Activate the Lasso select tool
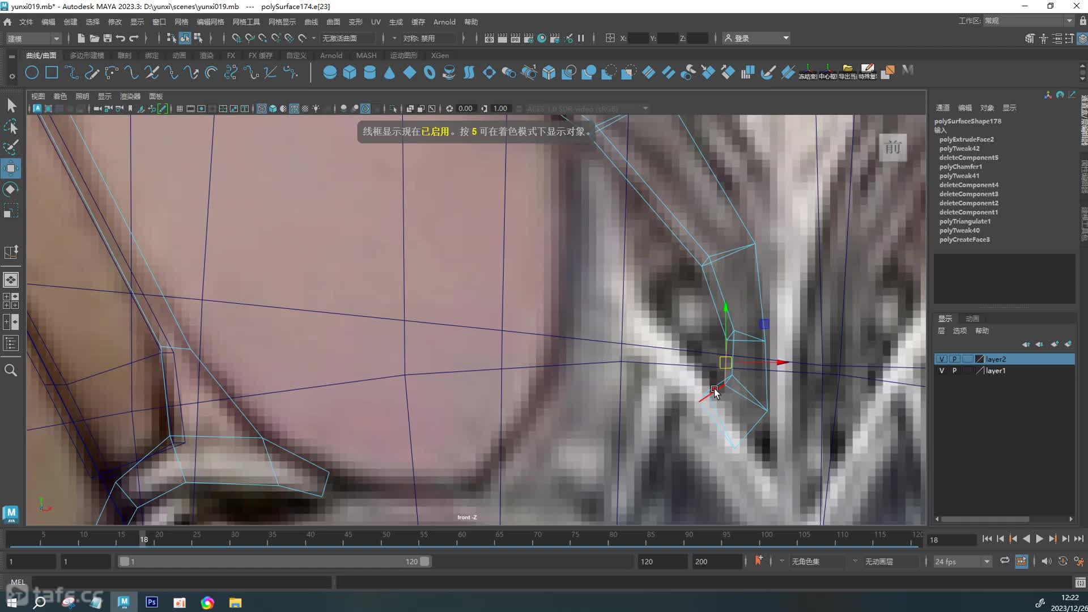The image size is (1088, 612). point(11,126)
